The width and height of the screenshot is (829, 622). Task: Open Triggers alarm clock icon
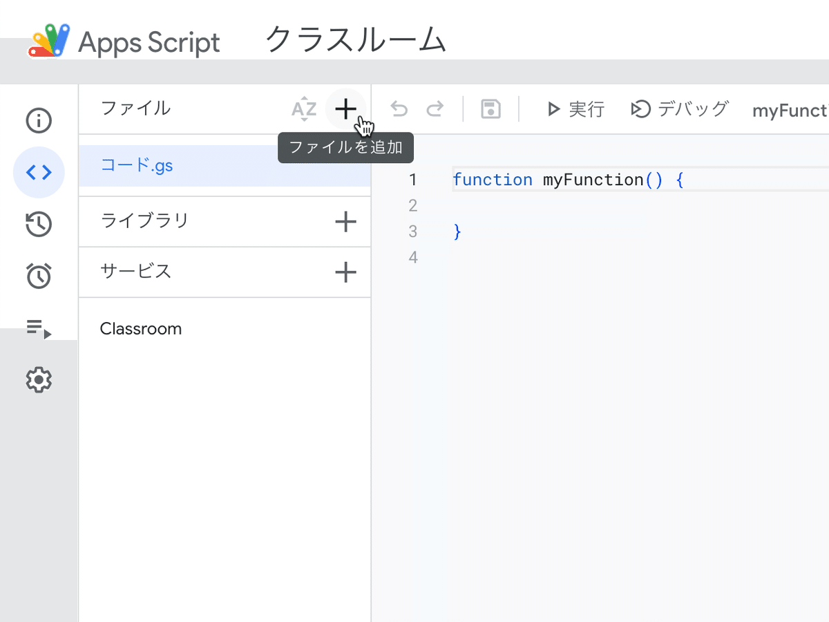coord(39,276)
